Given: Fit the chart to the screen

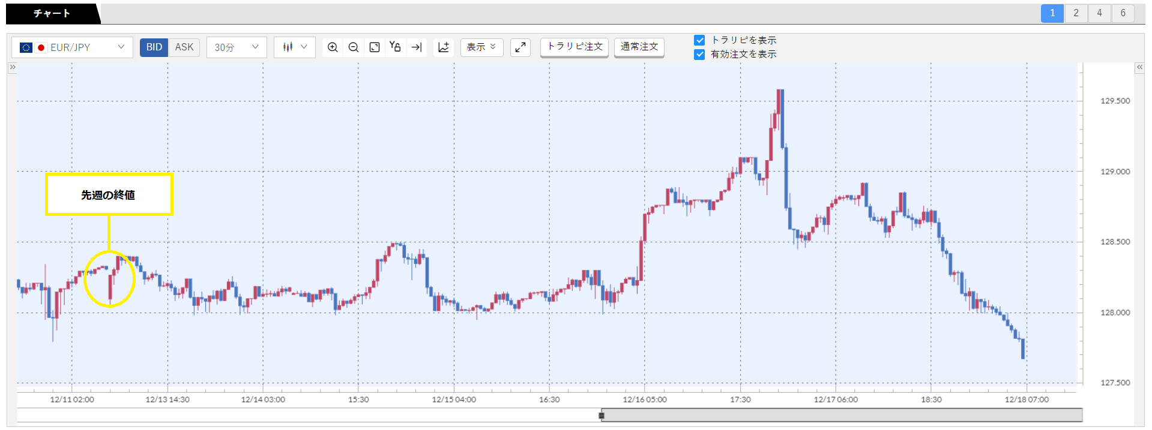Looking at the screenshot, I should click(375, 47).
